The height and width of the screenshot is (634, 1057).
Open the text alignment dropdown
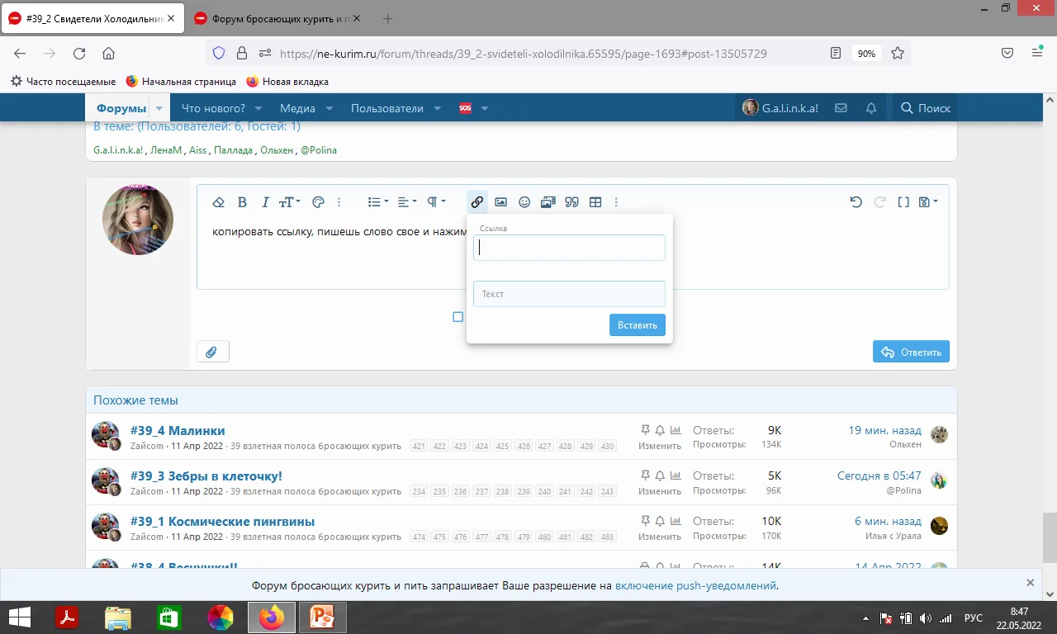coord(407,202)
